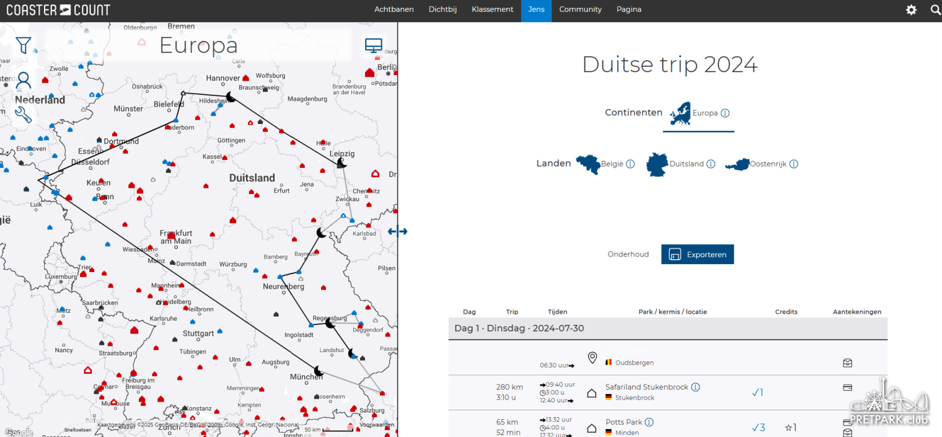Viewport: 942px width, 437px height.
Task: Select the Community menu item
Action: click(580, 10)
